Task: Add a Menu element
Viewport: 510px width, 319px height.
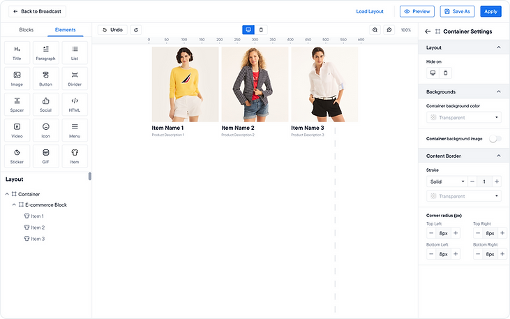Action: [75, 131]
